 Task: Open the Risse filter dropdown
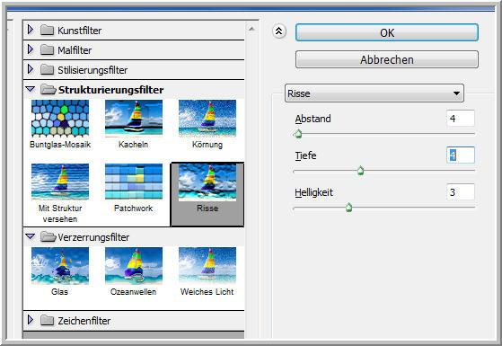coord(374,93)
